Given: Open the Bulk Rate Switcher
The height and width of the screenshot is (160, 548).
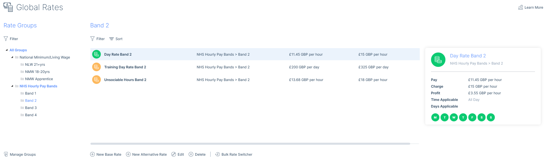Looking at the screenshot, I should pos(234,155).
